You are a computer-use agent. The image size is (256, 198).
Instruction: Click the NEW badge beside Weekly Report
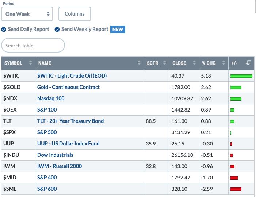(x=118, y=29)
